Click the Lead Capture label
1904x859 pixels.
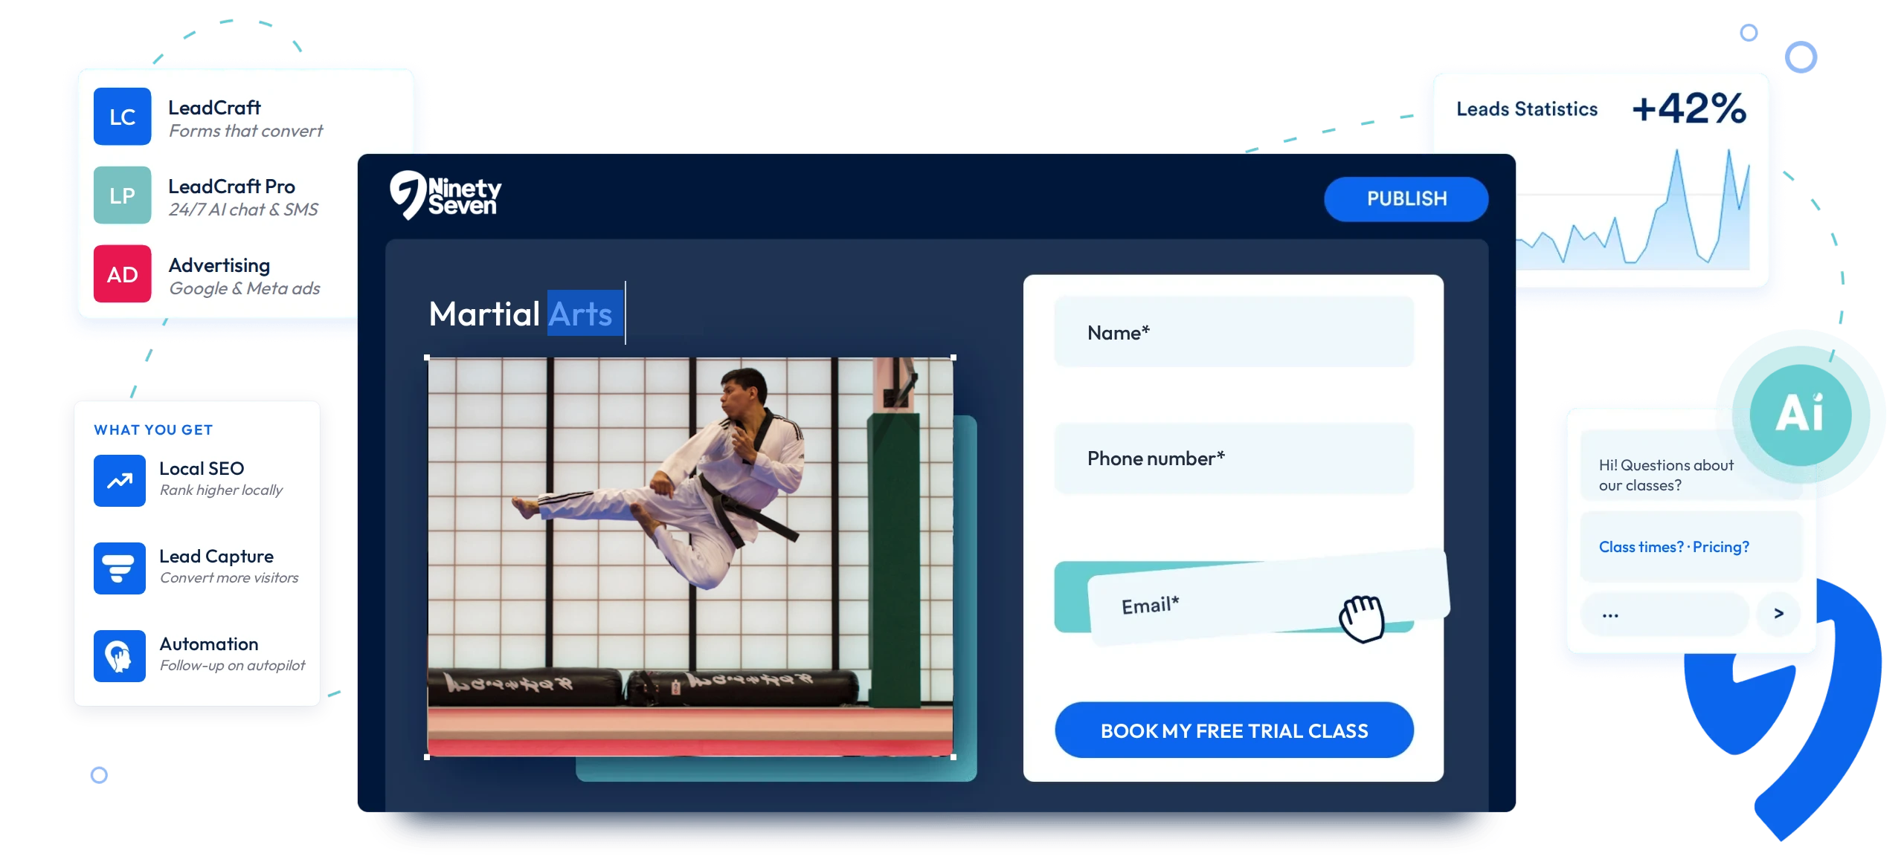pos(216,557)
